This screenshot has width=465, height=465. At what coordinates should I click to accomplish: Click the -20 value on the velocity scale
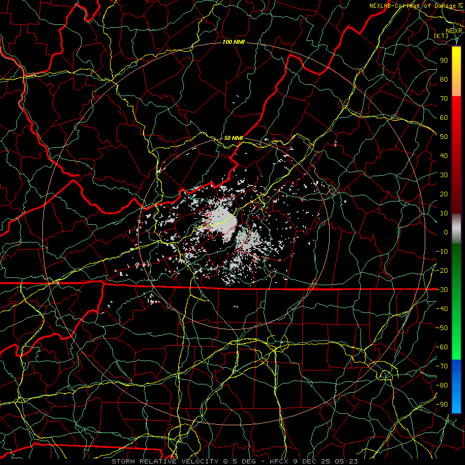point(442,270)
